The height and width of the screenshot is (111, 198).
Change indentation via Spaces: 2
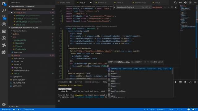tap(161, 109)
